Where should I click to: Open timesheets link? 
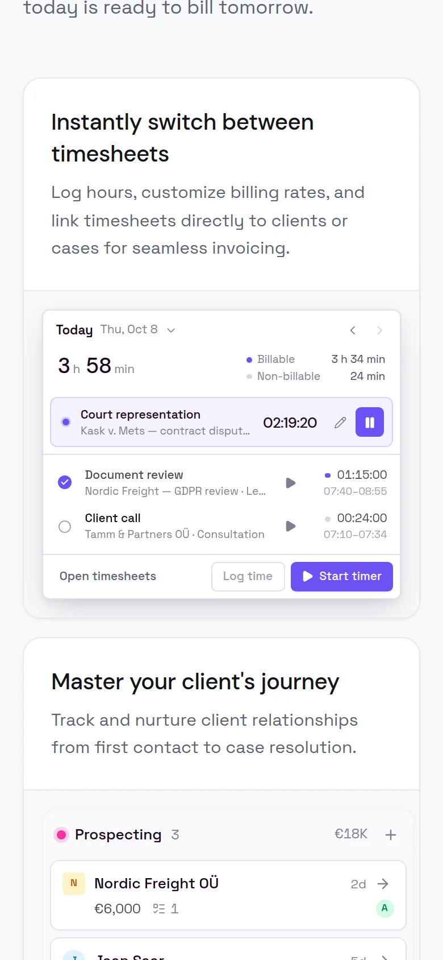tap(108, 576)
